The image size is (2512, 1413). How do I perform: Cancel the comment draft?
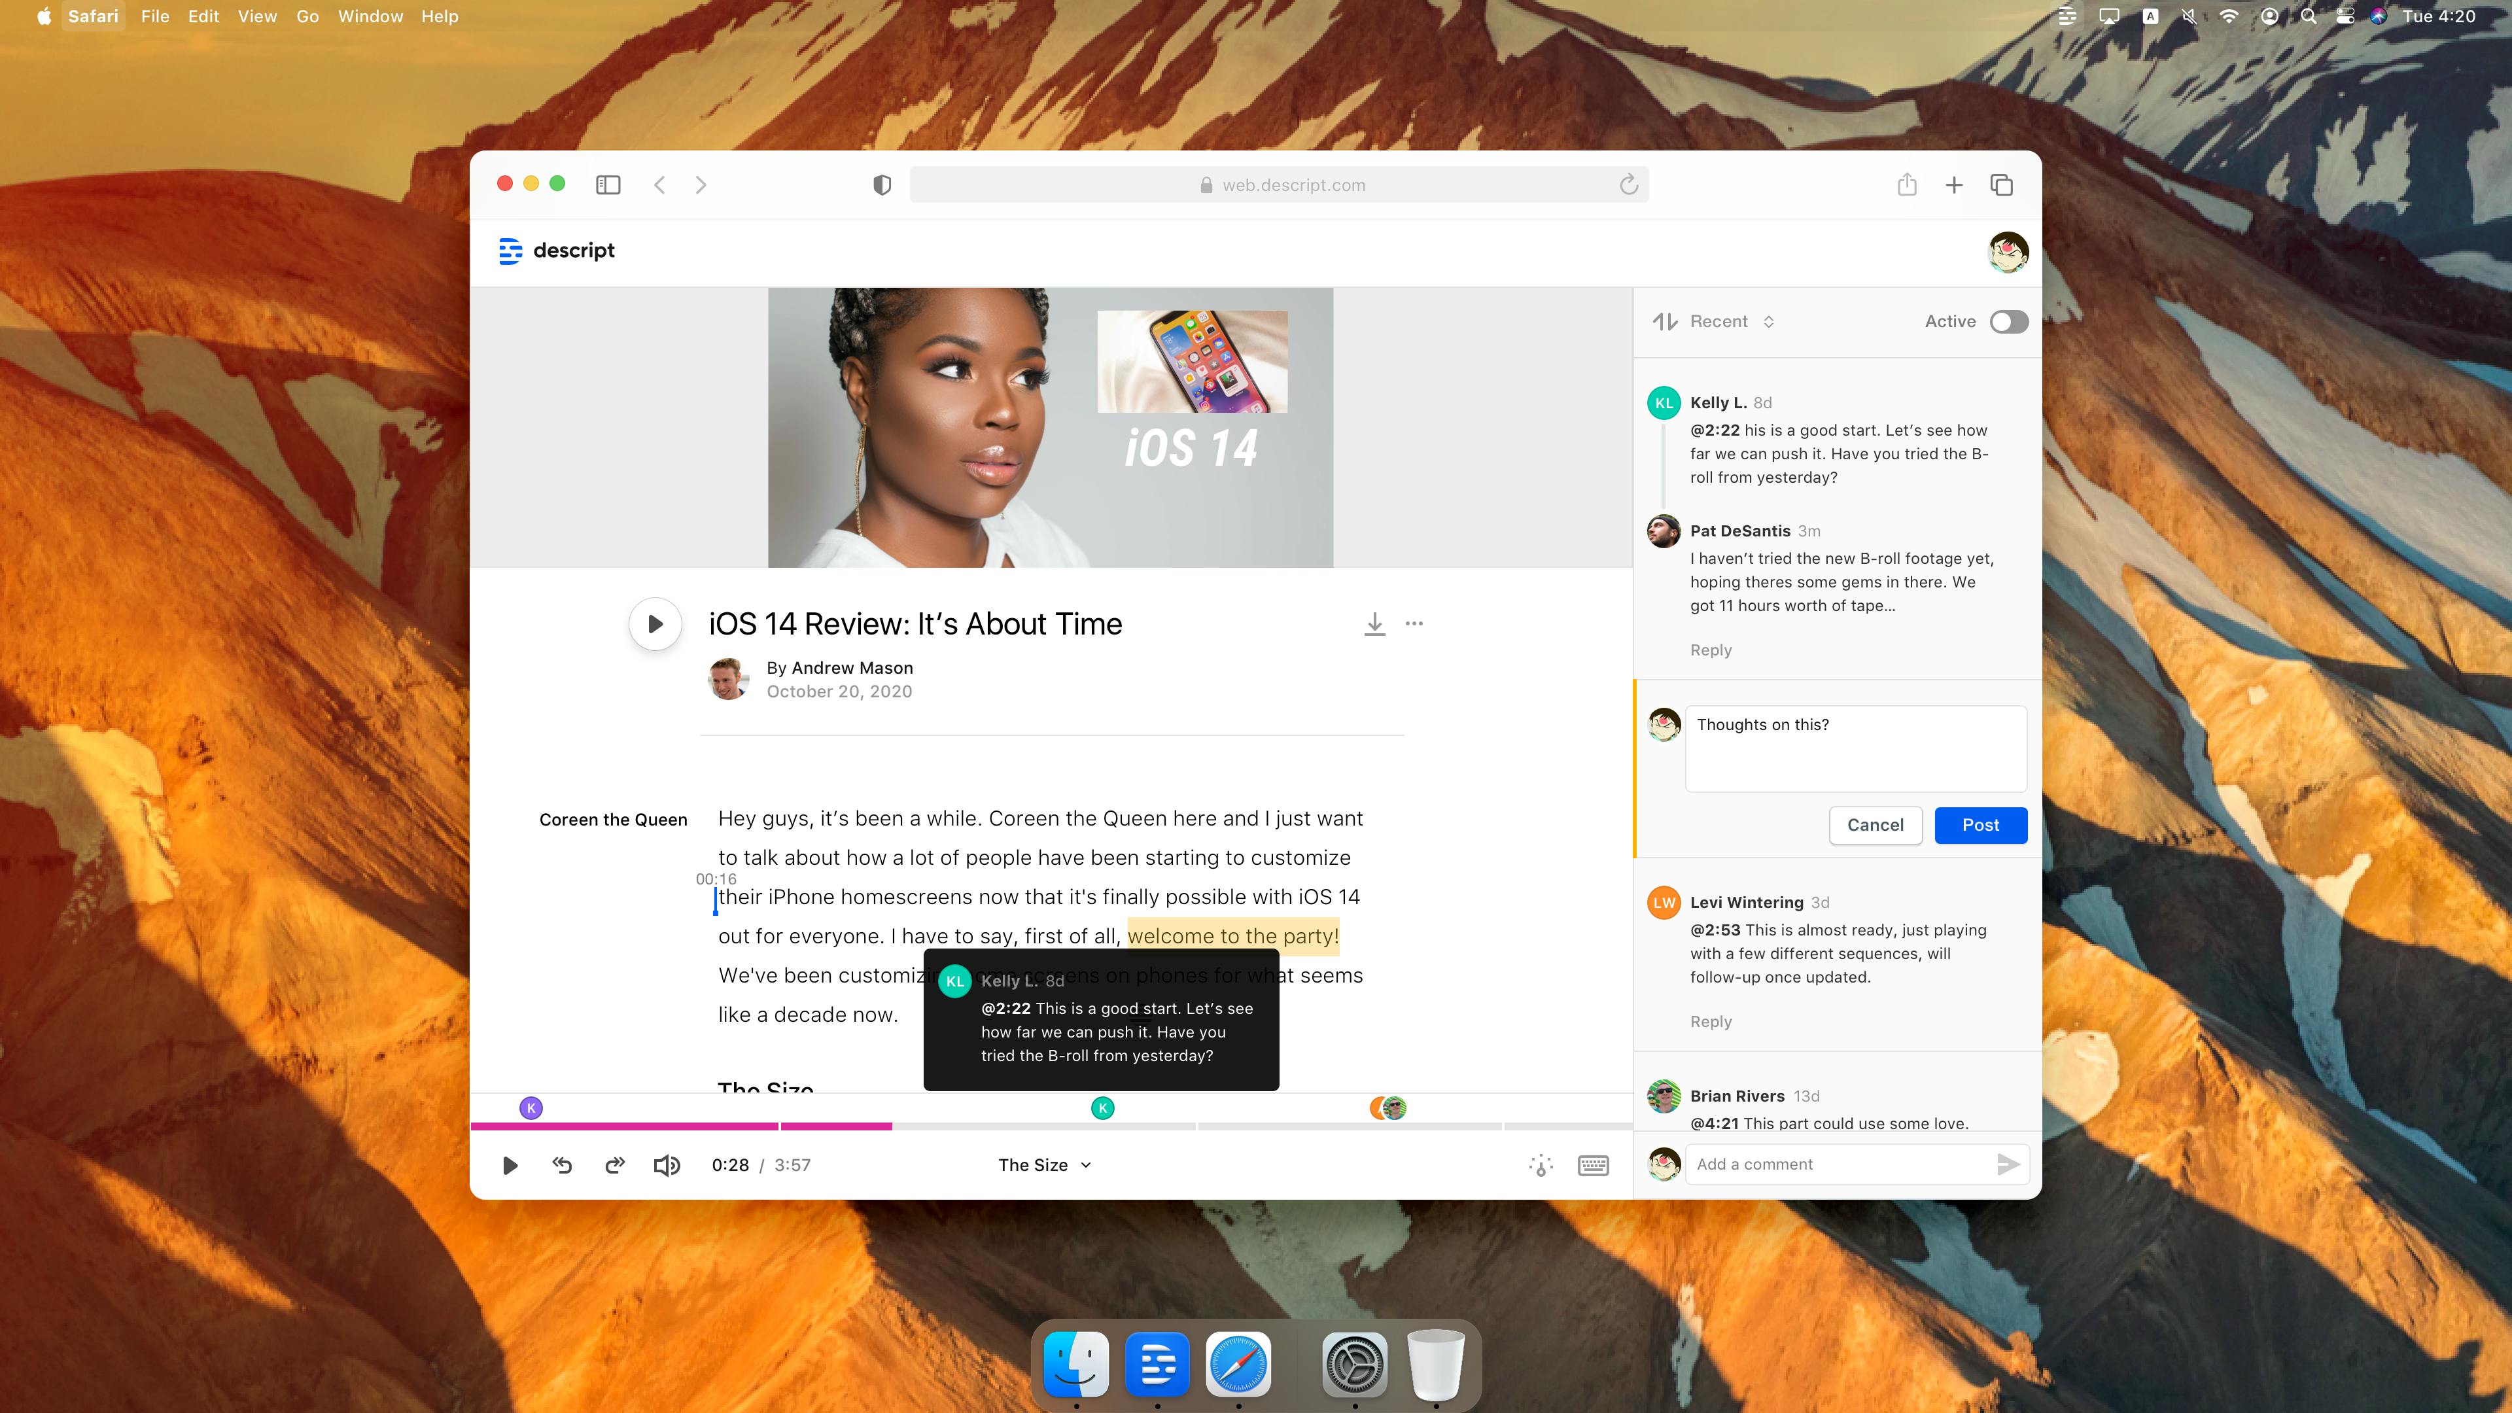pyautogui.click(x=1875, y=825)
